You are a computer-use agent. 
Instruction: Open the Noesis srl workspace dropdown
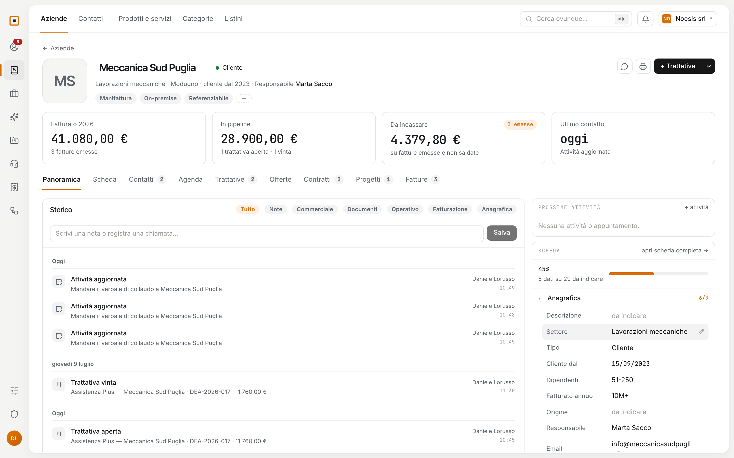(687, 19)
